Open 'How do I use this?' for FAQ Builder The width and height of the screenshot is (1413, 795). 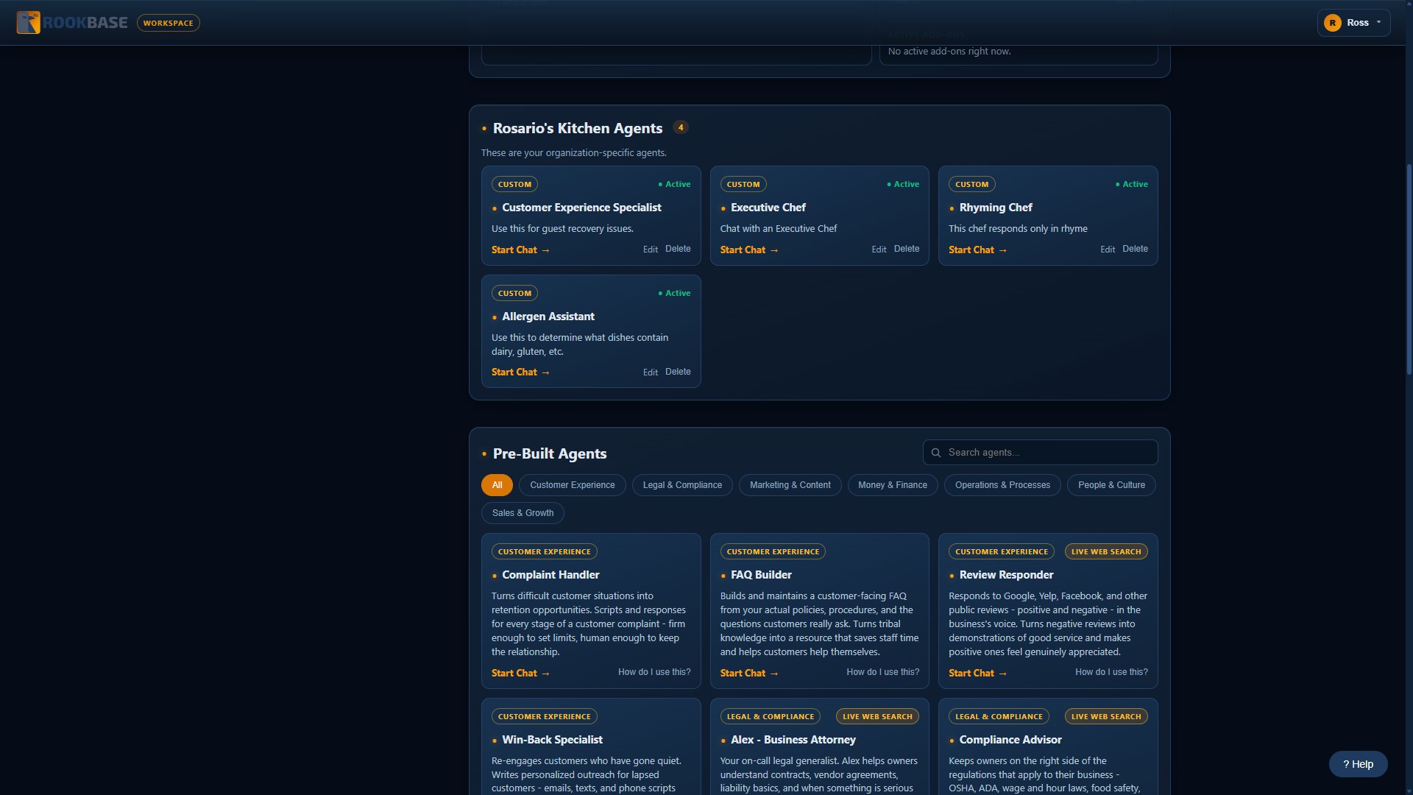pos(882,672)
